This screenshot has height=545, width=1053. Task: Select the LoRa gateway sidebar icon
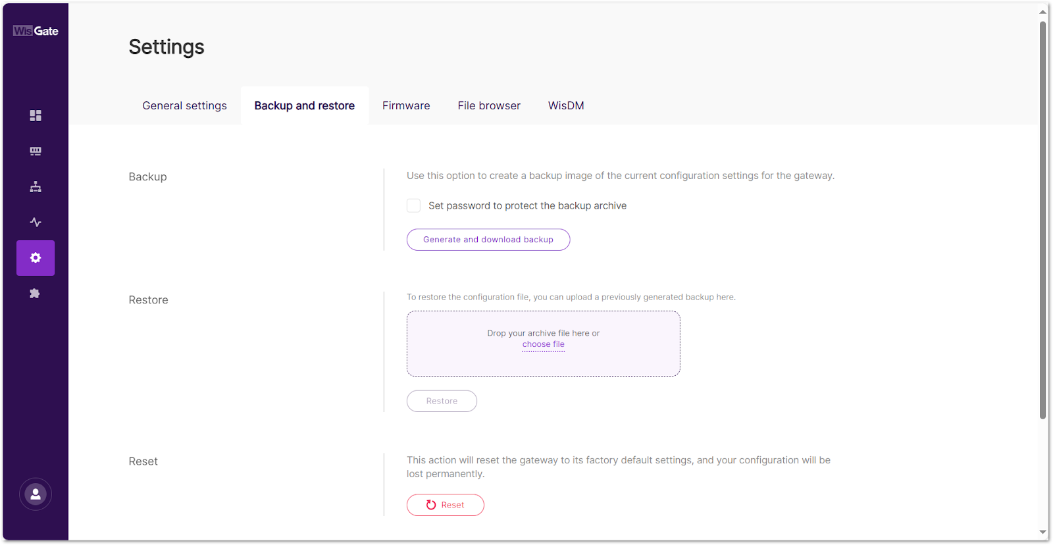click(x=35, y=151)
